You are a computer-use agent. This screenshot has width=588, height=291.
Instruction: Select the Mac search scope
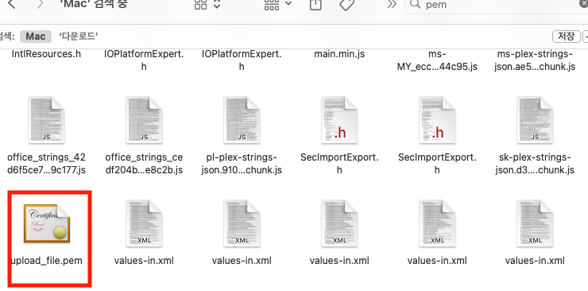click(x=36, y=37)
